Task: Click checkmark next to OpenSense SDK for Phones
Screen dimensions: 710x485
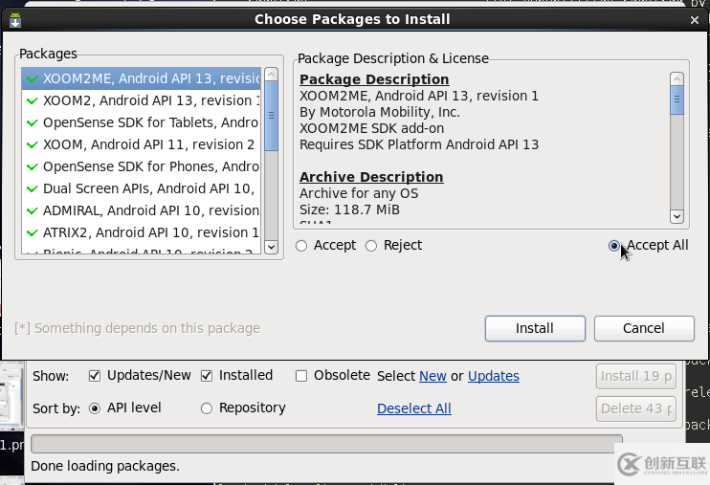Action: (33, 166)
